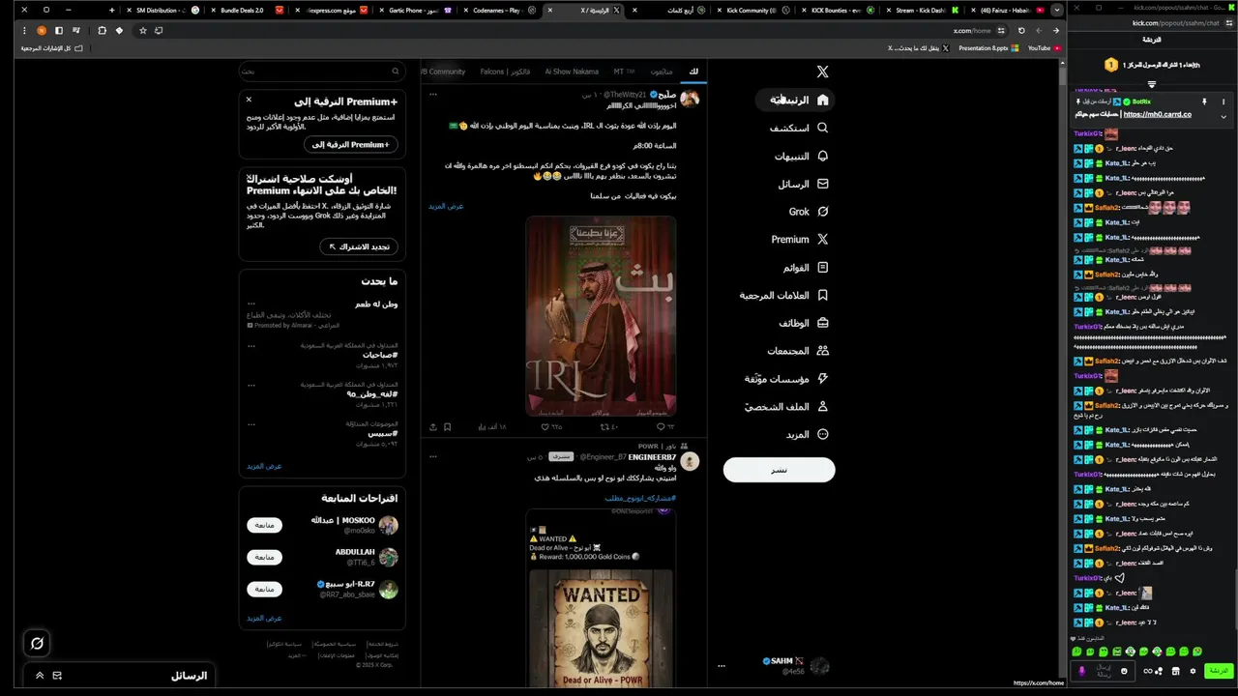Select the Falcons | فالكونز timeline tab
Screen dimensions: 1238x696
[505, 72]
